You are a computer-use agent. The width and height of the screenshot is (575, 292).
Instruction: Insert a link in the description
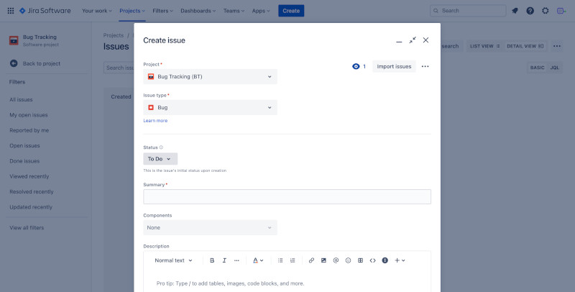point(311,260)
